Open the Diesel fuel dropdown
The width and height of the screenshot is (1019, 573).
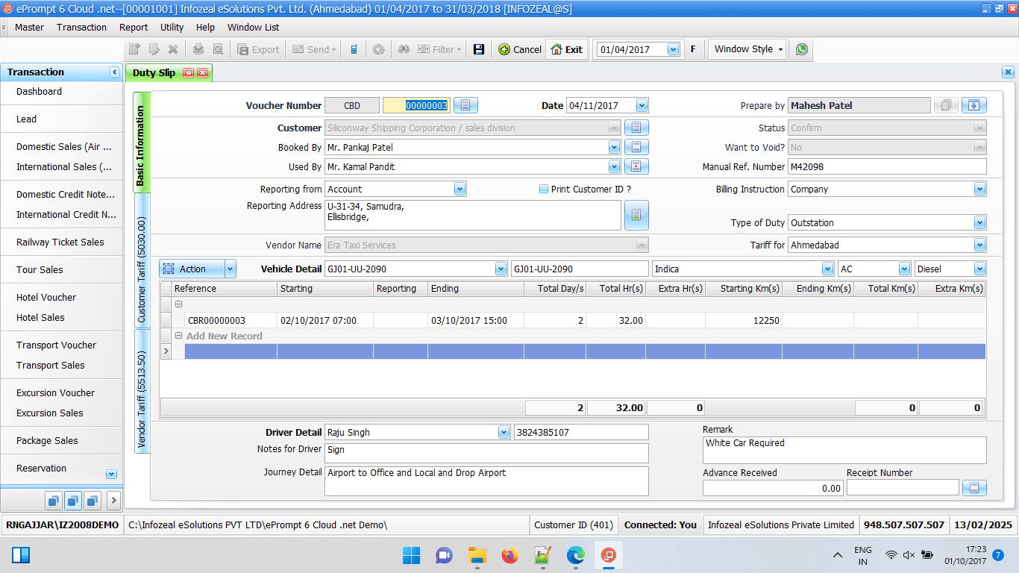click(x=979, y=269)
